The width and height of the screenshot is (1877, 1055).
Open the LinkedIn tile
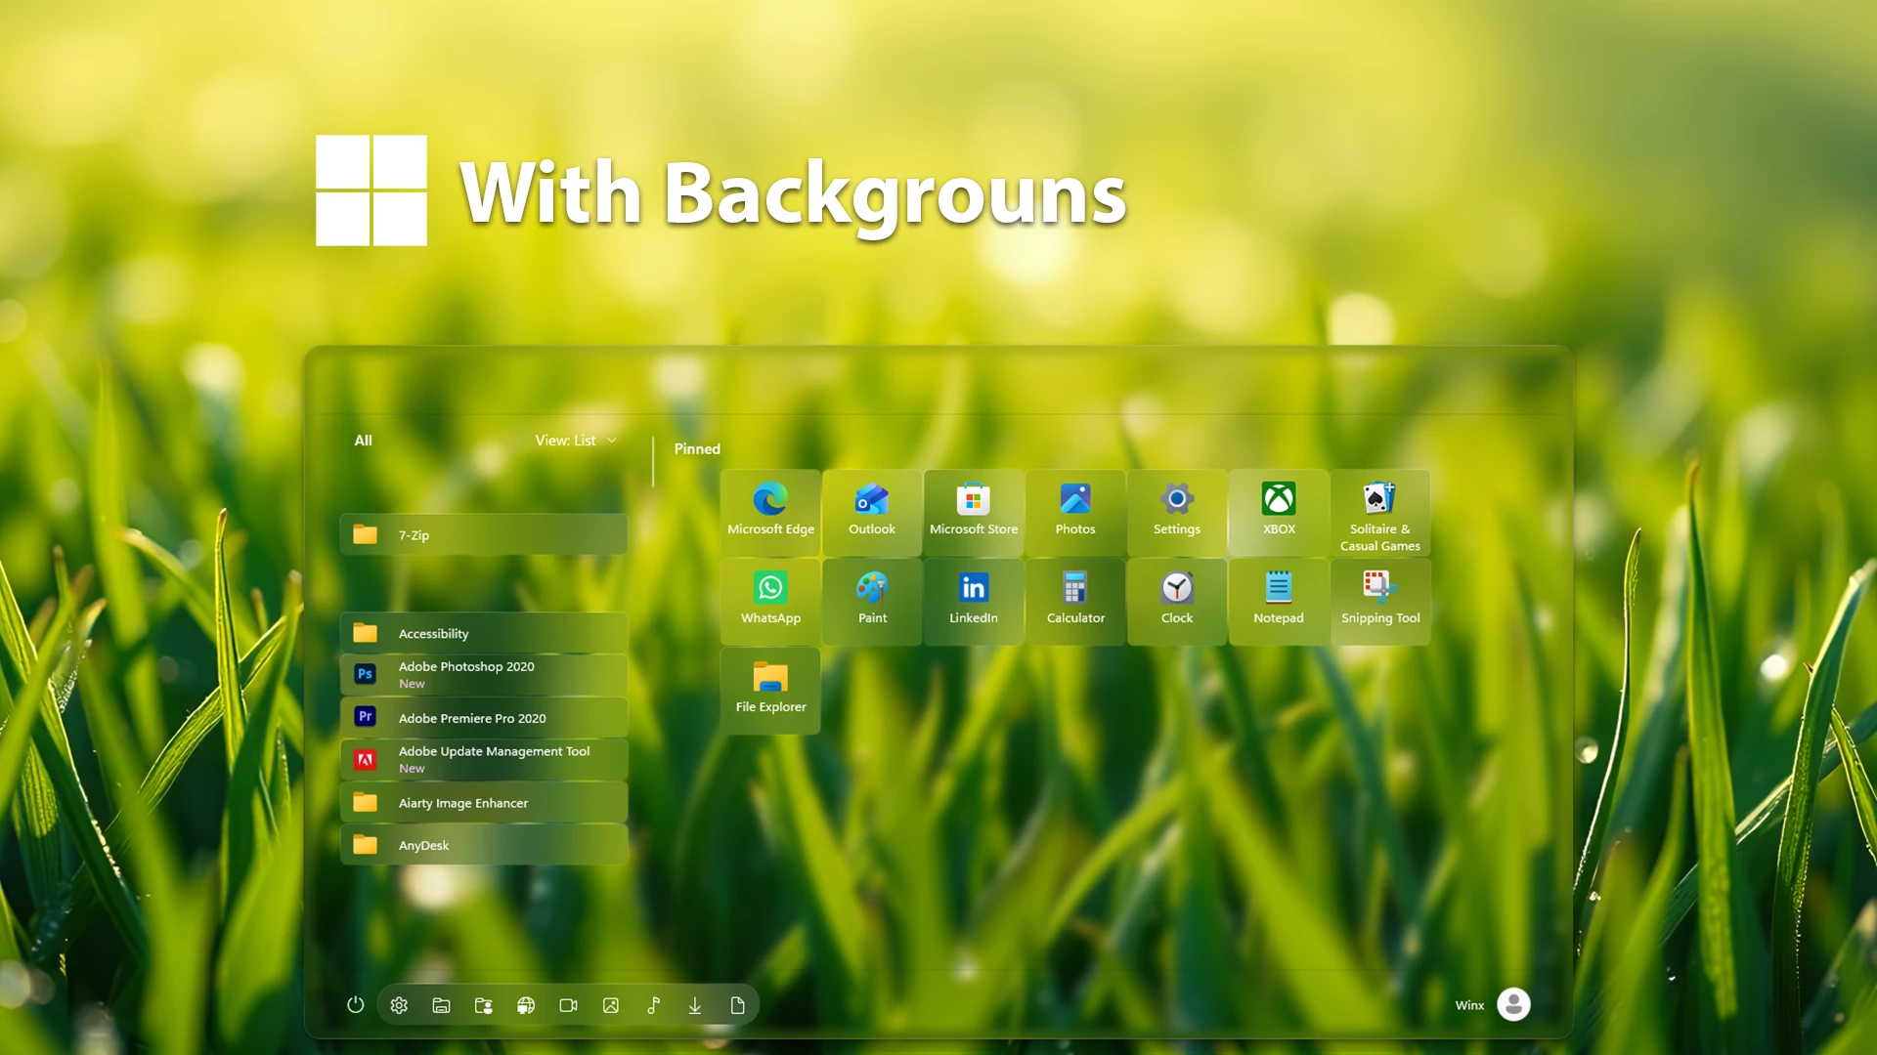click(974, 602)
